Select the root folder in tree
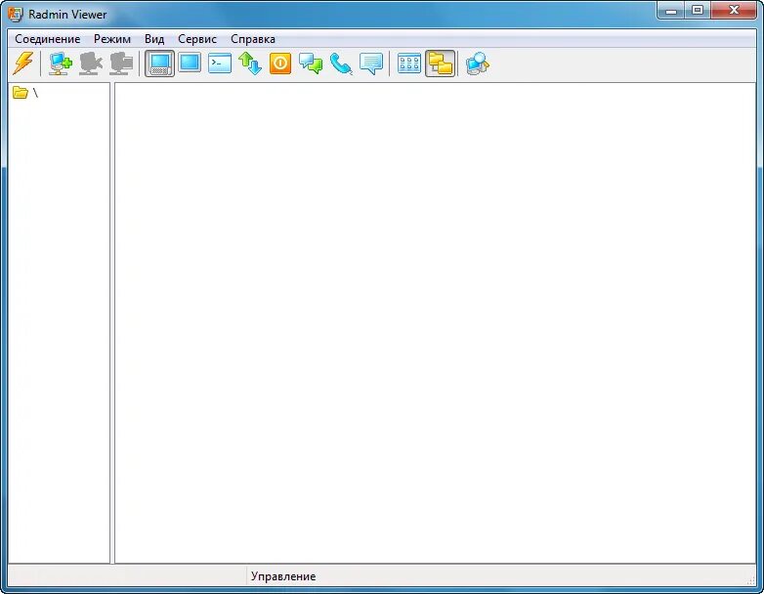764x594 pixels. pyautogui.click(x=25, y=93)
